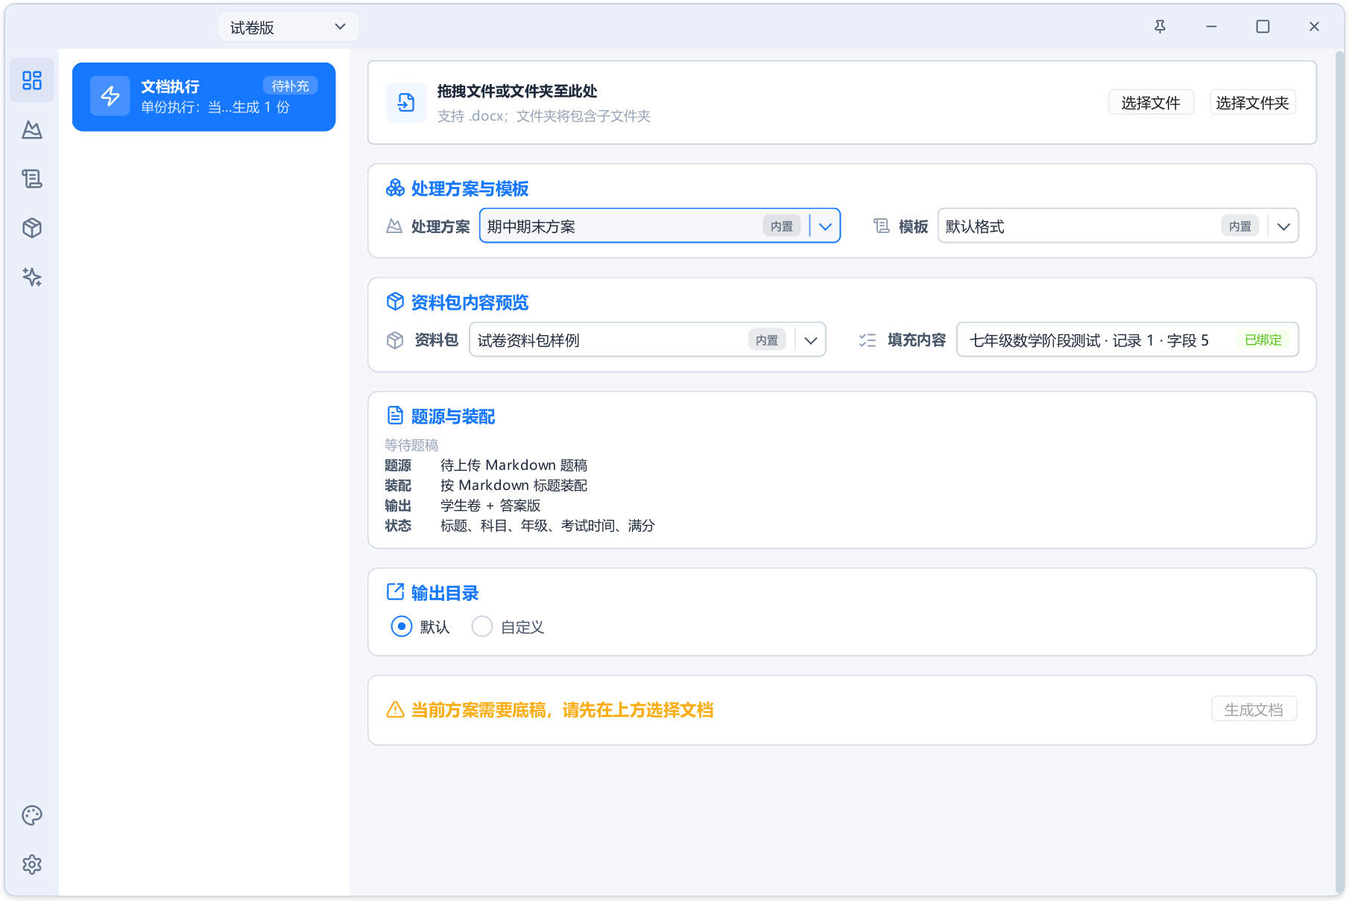Image resolution: width=1349 pixels, height=901 pixels.
Task: Click the cube icon beside 资料包 label
Action: pyautogui.click(x=395, y=340)
